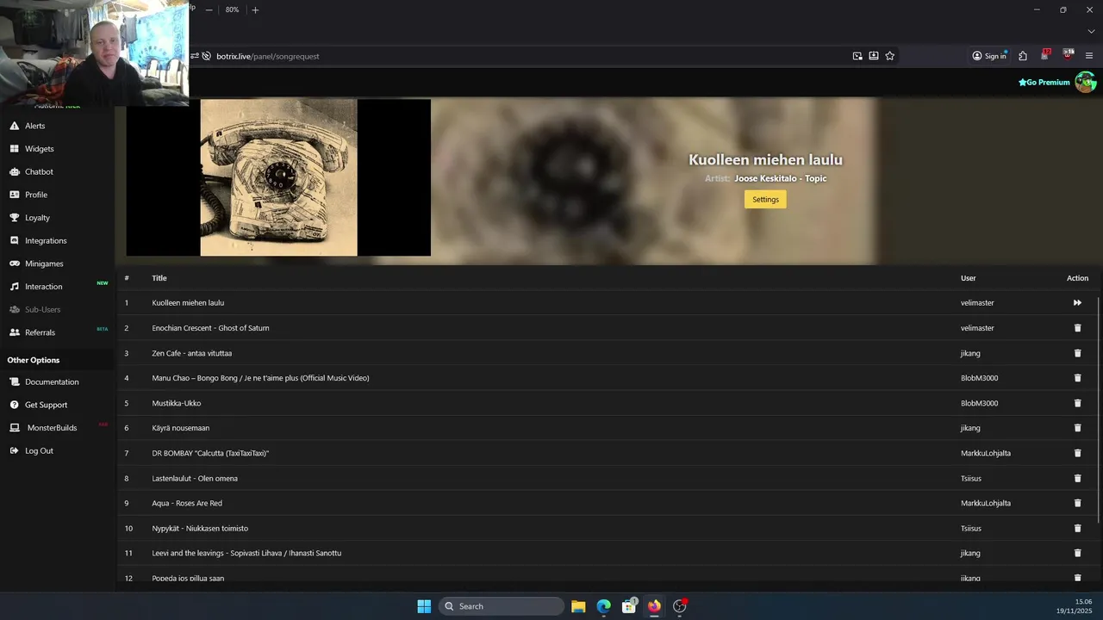Skip the current song Kuolleen miehen laulu
The image size is (1103, 620).
click(x=1077, y=303)
